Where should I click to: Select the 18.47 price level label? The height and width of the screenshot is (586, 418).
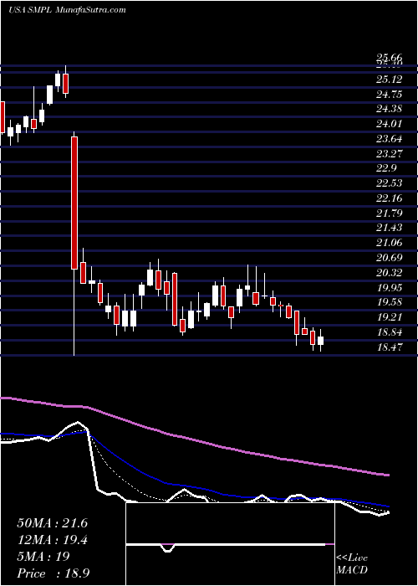click(x=390, y=347)
